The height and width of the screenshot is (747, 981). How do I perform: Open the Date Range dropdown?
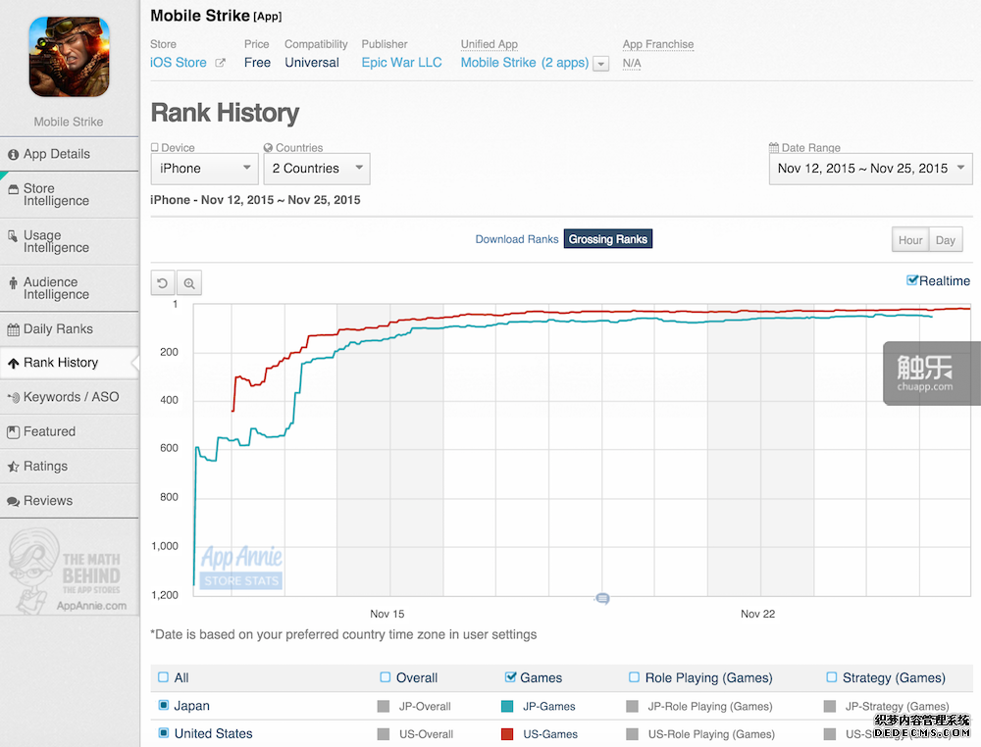click(x=870, y=169)
